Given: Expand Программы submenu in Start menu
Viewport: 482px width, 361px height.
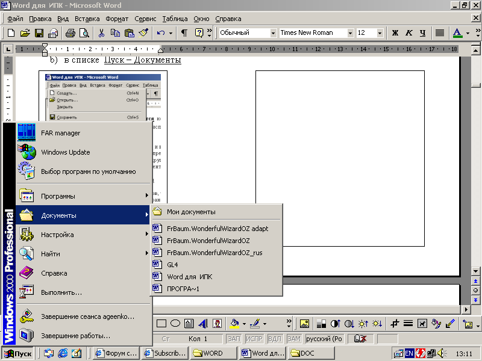Looking at the screenshot, I should [x=84, y=196].
